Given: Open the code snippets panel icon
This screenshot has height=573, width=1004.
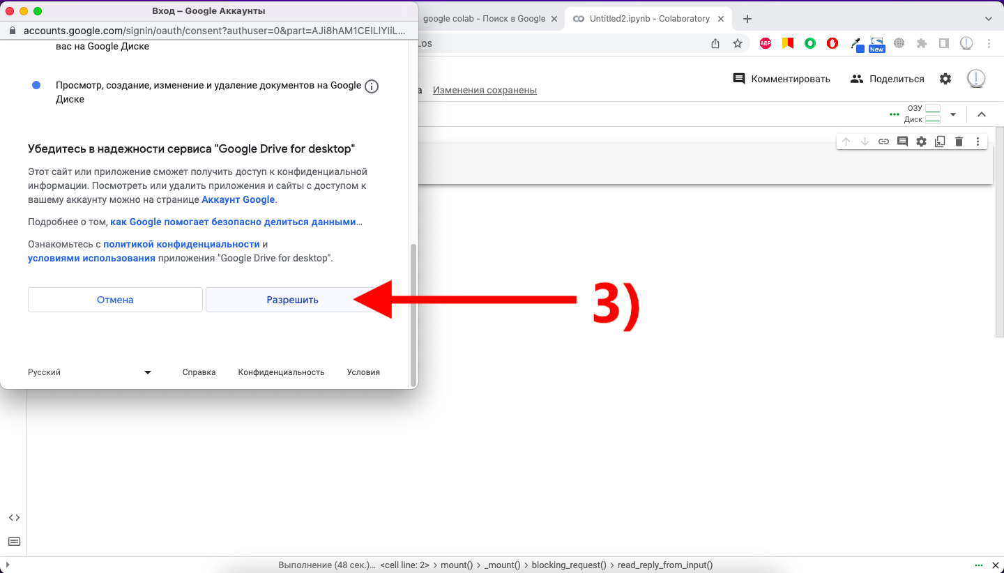Looking at the screenshot, I should (14, 518).
